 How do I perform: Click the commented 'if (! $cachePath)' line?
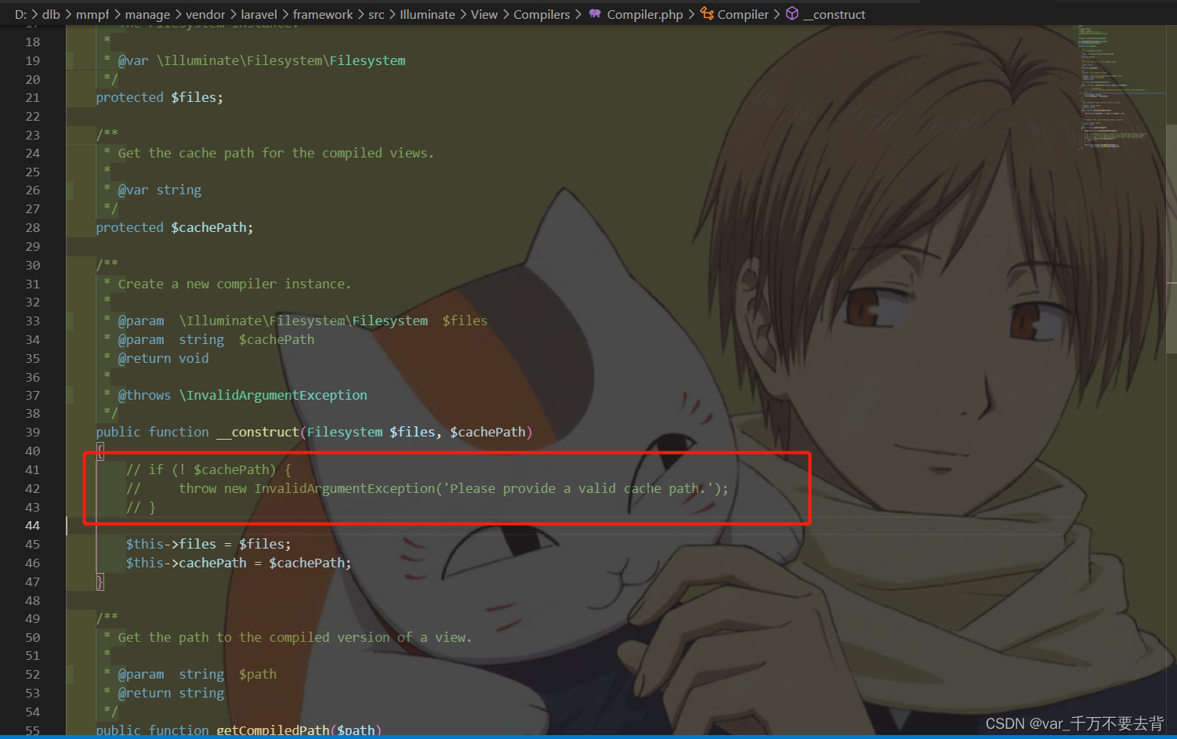[208, 469]
